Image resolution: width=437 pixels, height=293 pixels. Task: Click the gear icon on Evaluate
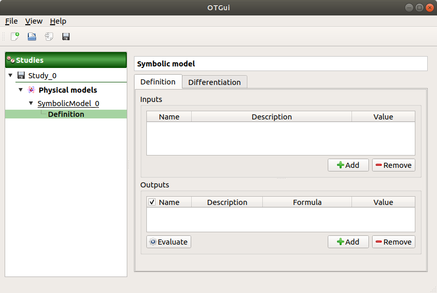[x=153, y=242]
